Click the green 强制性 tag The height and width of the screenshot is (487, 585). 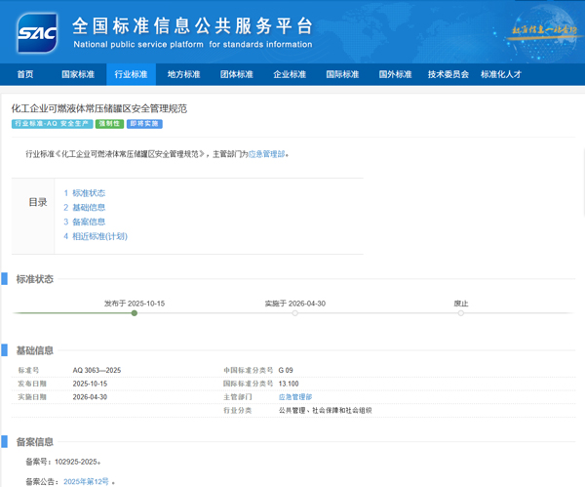coord(109,124)
